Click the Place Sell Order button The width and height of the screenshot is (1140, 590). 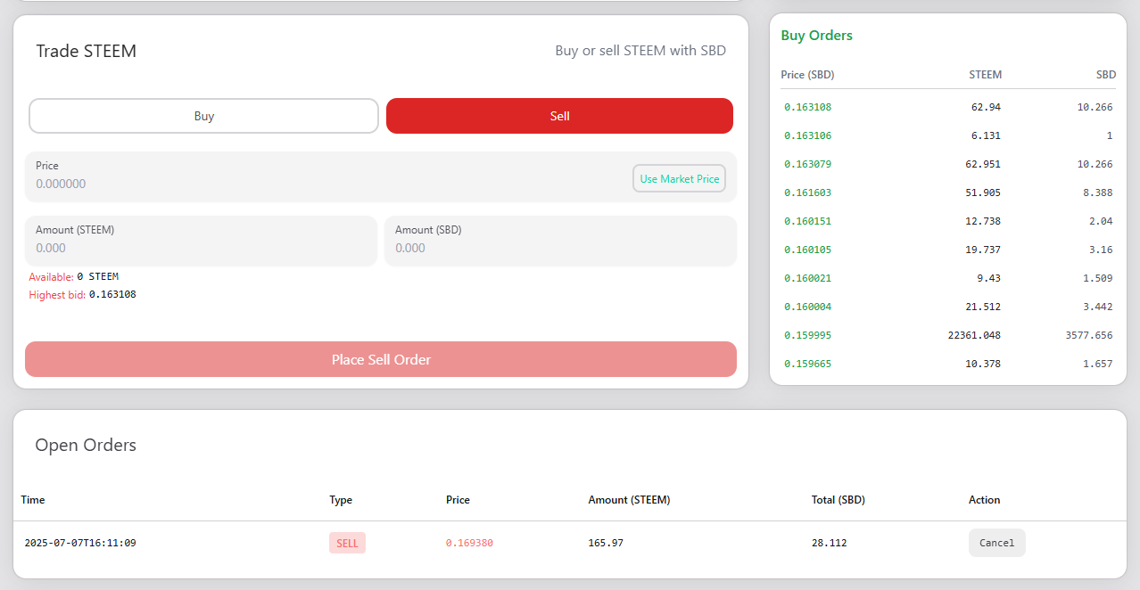point(381,359)
